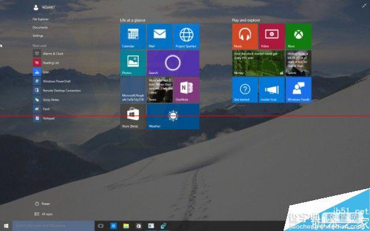Open File Explorer folder icon on taskbar
370x231 pixels.
tap(126, 226)
